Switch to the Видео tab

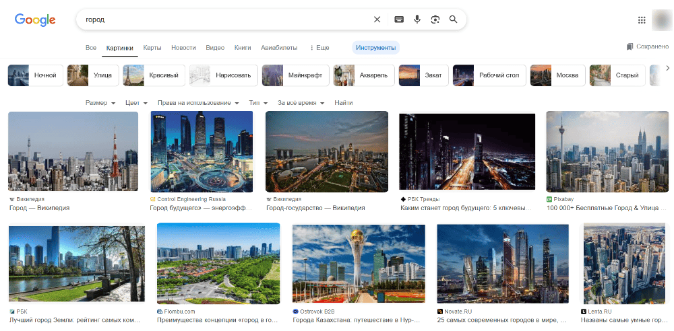coord(215,48)
